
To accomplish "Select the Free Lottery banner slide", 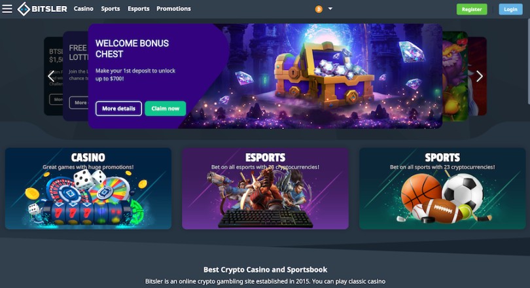I will point(75,76).
